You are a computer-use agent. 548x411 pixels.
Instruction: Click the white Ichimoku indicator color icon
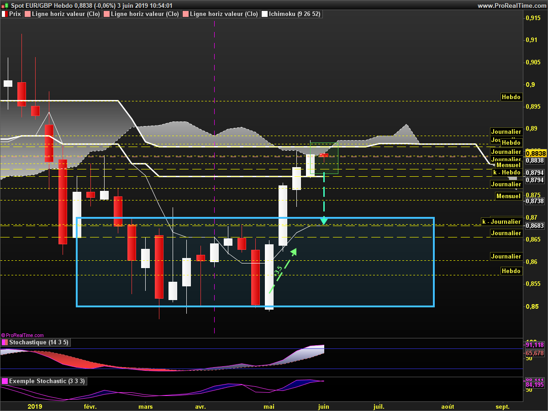click(264, 14)
